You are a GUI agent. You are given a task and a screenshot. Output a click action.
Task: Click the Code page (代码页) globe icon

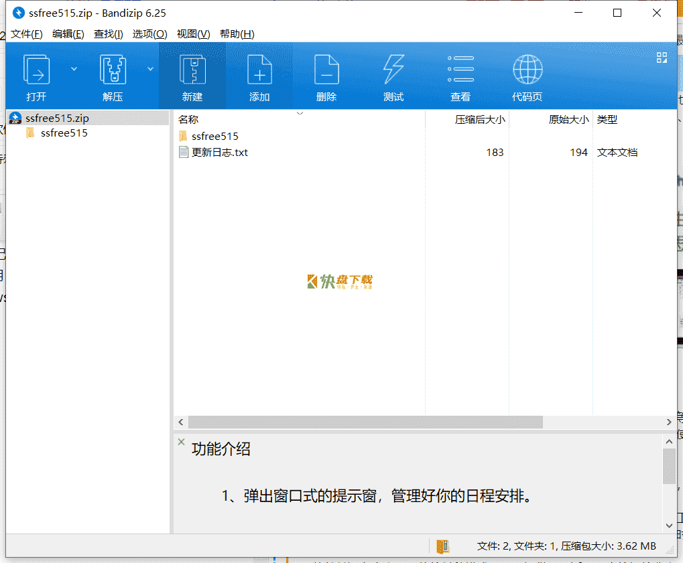click(x=527, y=70)
